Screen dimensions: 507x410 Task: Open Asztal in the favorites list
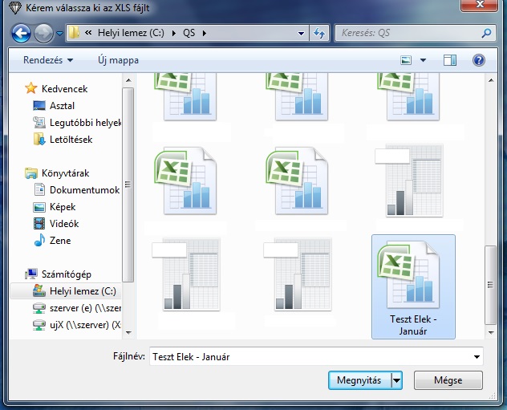click(62, 106)
